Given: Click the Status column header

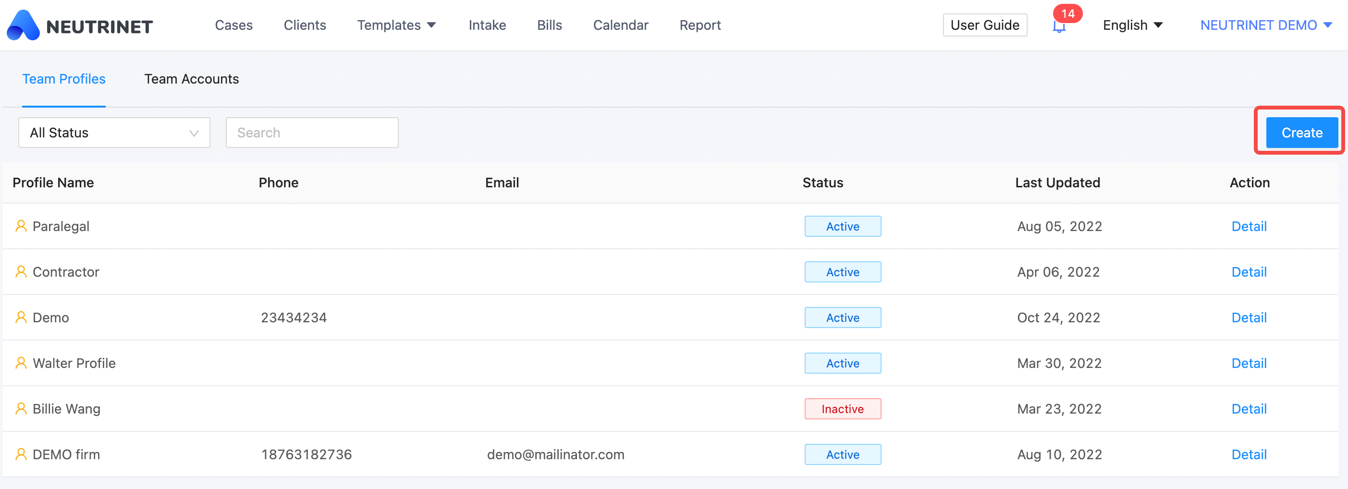Looking at the screenshot, I should pyautogui.click(x=822, y=182).
